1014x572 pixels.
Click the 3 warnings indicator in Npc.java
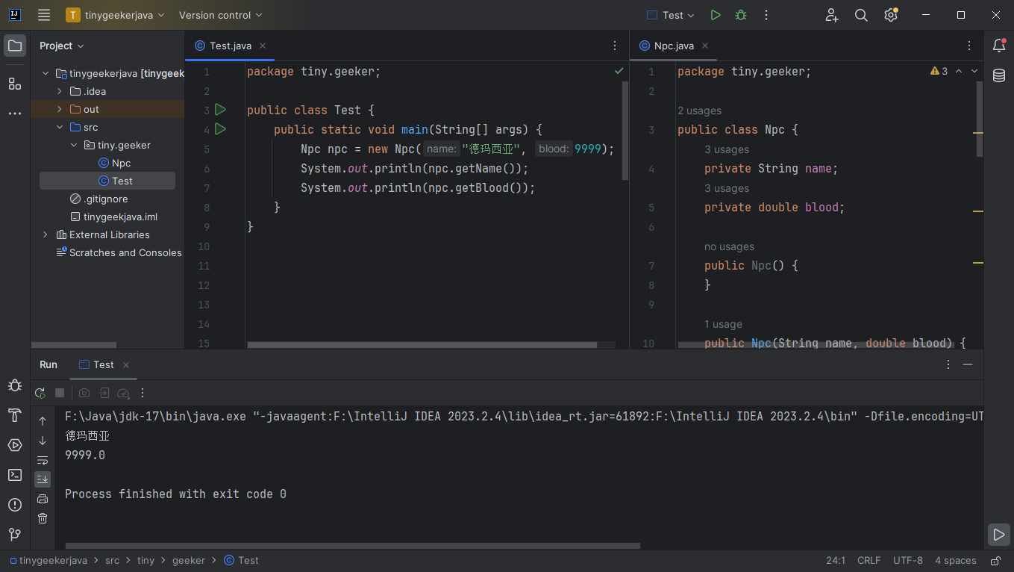(939, 71)
